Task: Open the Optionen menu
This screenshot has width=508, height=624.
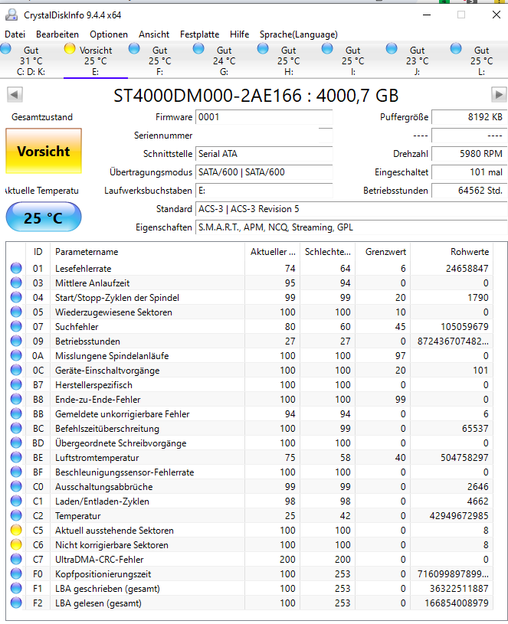Action: click(109, 34)
